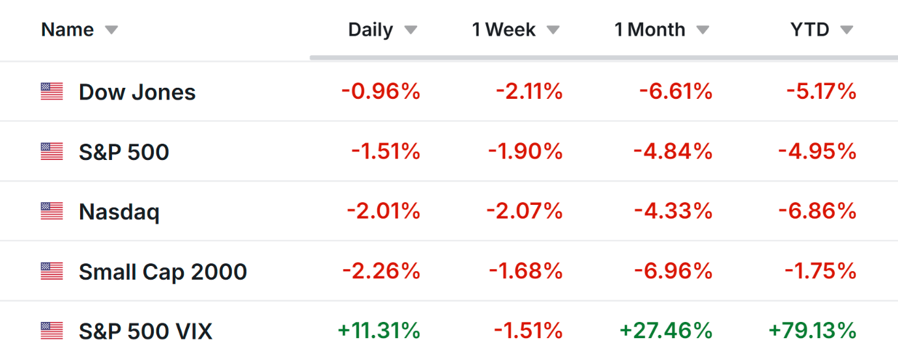This screenshot has height=359, width=898.
Task: Click the US flag icon beside Nasdaq
Action: 52,211
